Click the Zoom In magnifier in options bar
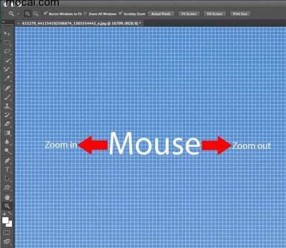This screenshot has height=248, width=286. 28,14
